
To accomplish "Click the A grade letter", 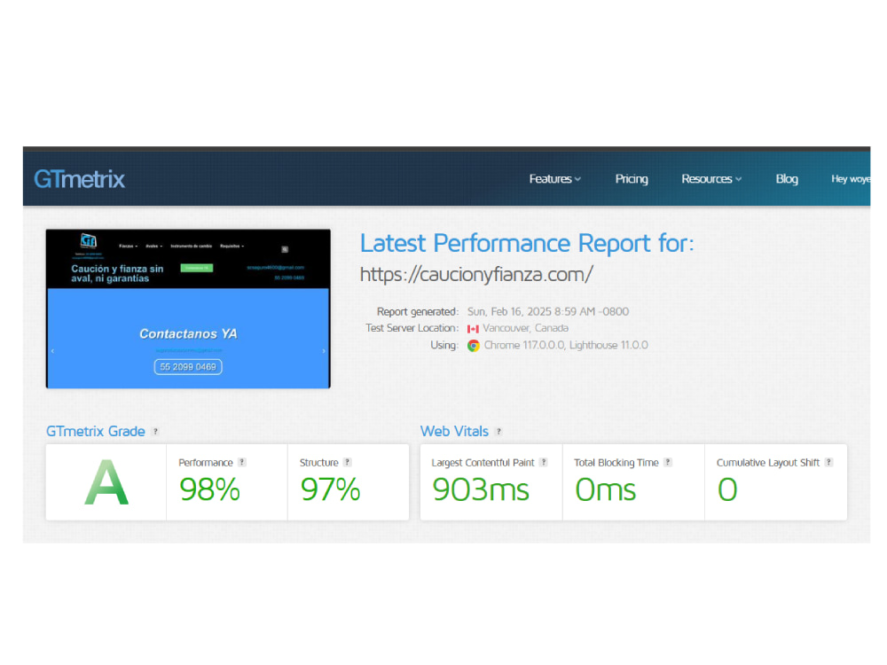I will click(x=106, y=482).
